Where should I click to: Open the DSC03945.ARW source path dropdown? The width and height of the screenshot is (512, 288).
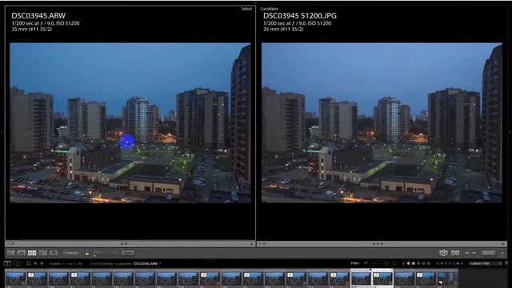[160, 263]
